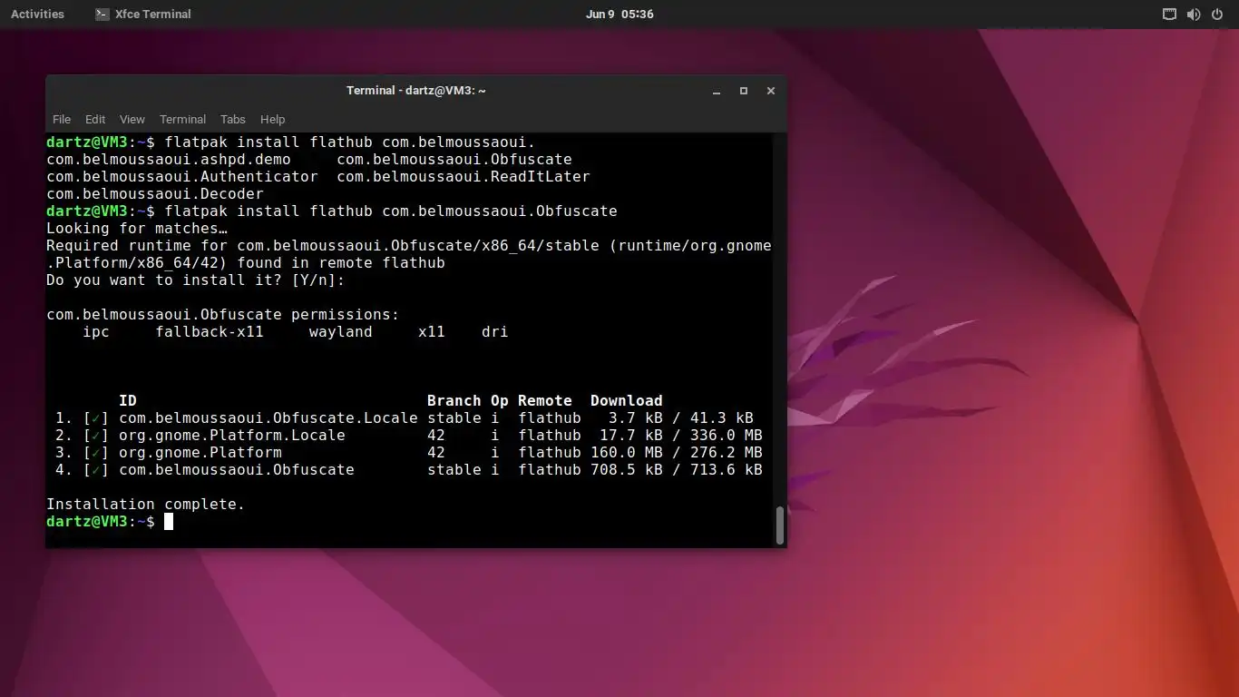Click checkmark on row 1 Obfuscate.Locale
Screen dimensions: 1239x697
[96, 418]
